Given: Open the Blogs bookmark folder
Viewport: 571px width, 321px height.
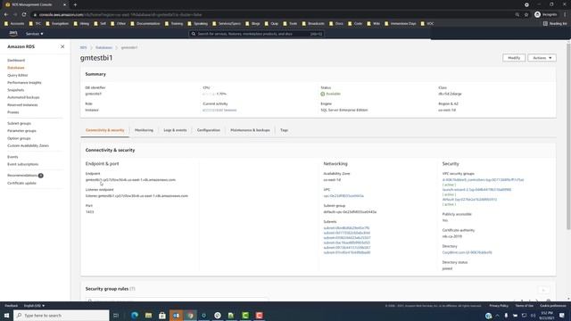Looking at the screenshot, I should pos(253,23).
